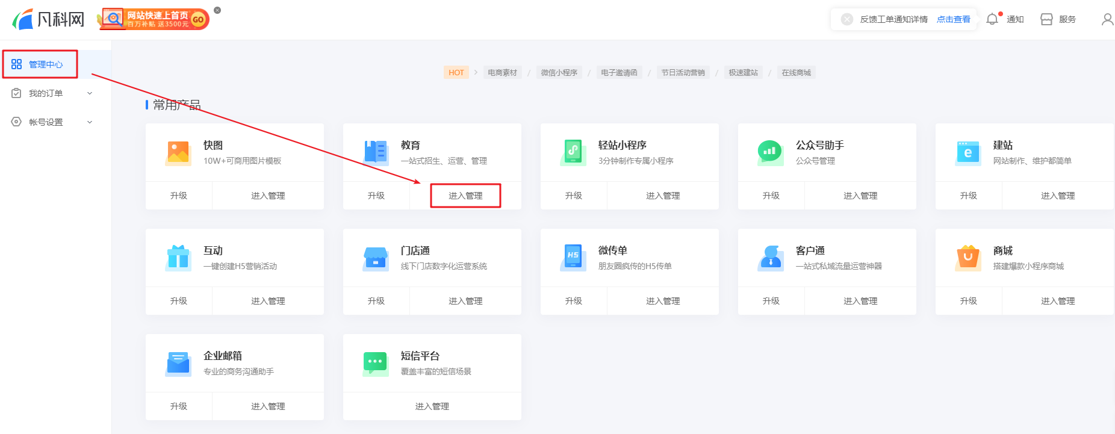Click the 常用产品 section heading
The width and height of the screenshot is (1115, 434).
pos(177,105)
